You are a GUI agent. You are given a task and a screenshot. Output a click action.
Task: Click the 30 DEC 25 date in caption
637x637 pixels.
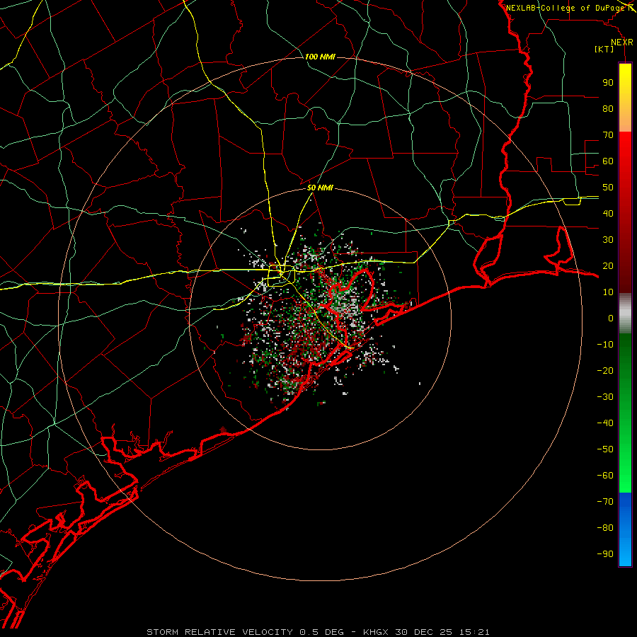(424, 632)
